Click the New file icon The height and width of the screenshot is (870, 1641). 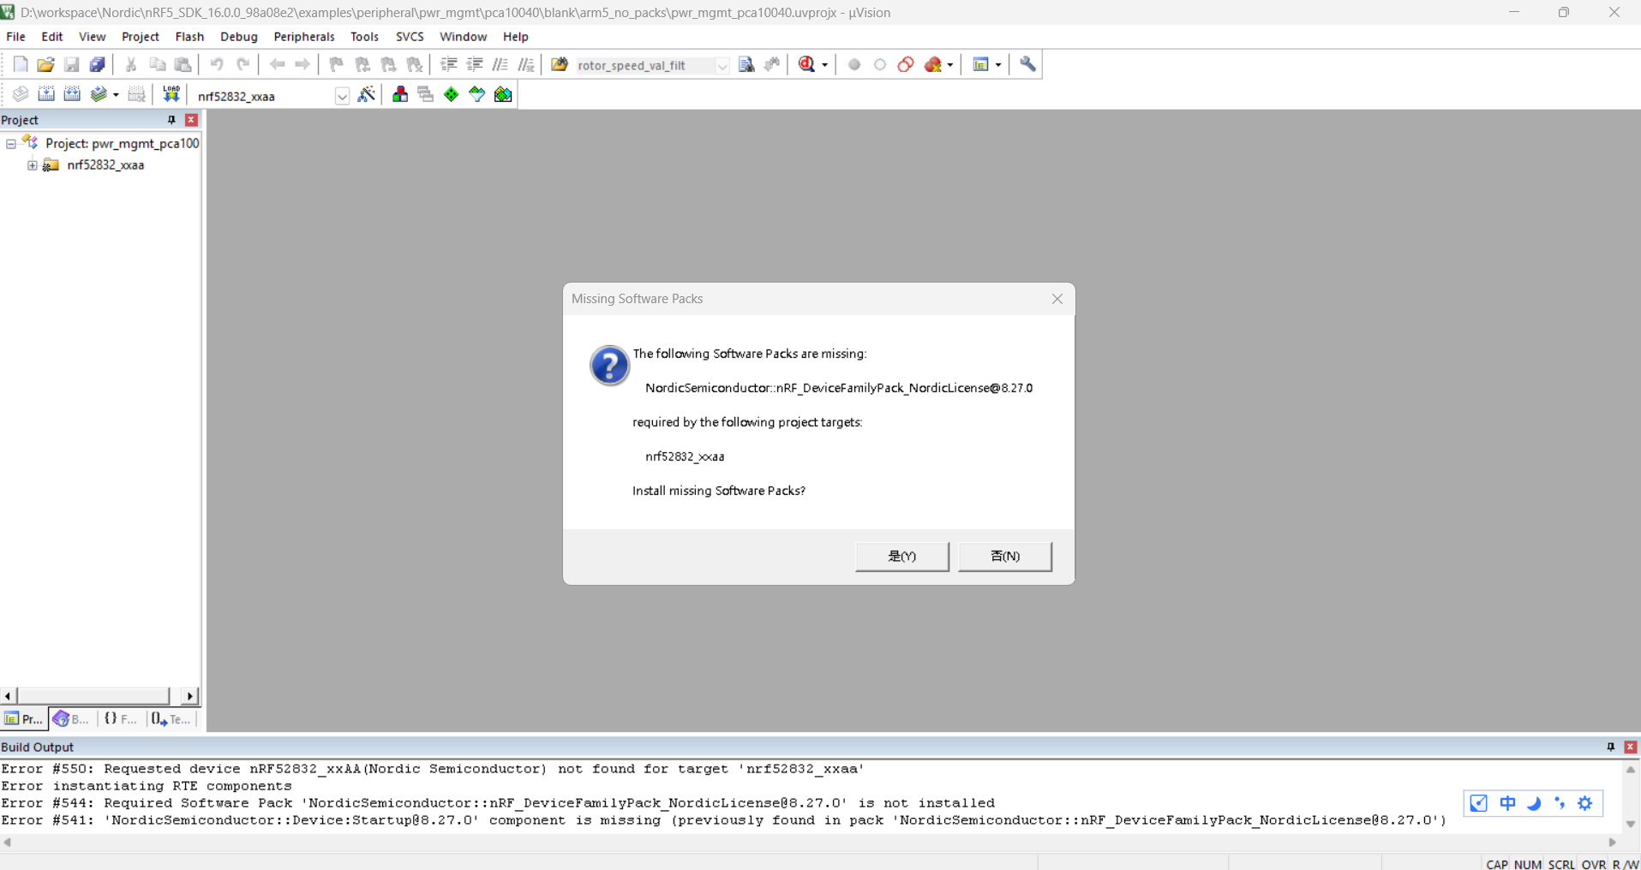(21, 65)
